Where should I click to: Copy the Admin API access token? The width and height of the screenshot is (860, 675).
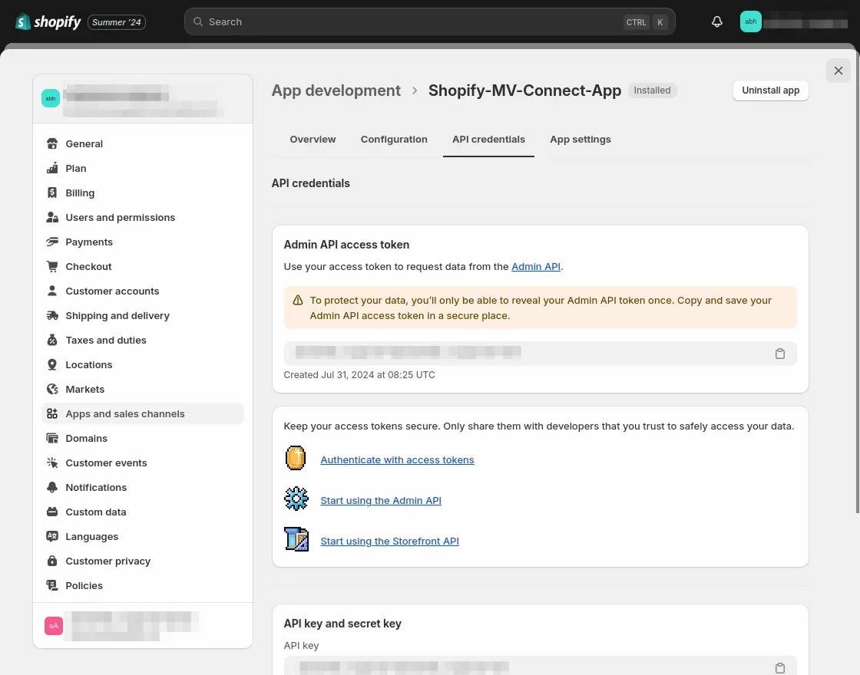click(x=779, y=354)
